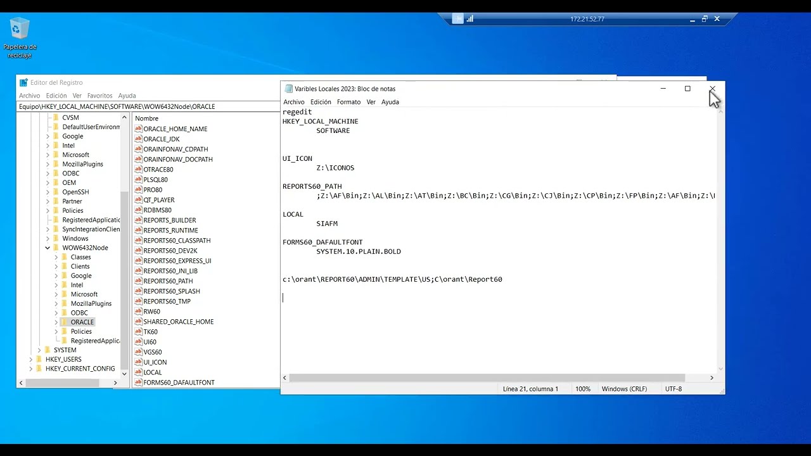Expand the Policies key under SOFTWARE
The image size is (811, 456).
pos(48,210)
